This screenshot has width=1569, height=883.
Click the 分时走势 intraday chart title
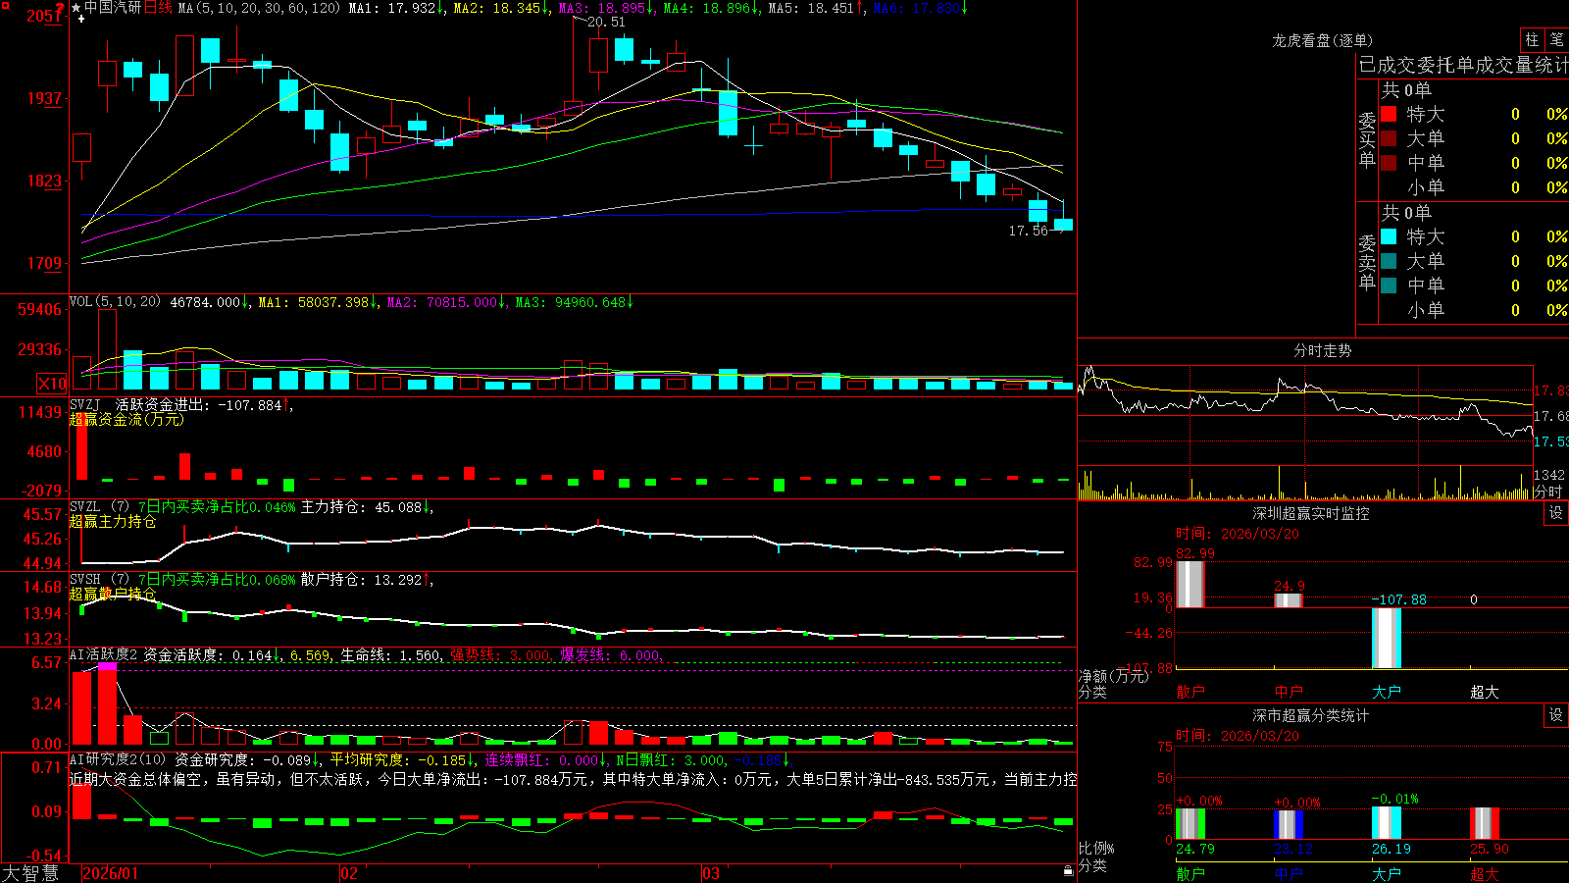point(1322,350)
